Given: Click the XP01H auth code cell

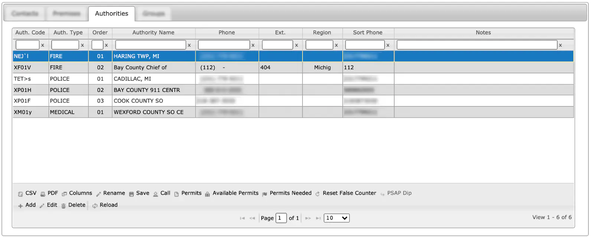Looking at the screenshot, I should click(x=31, y=90).
